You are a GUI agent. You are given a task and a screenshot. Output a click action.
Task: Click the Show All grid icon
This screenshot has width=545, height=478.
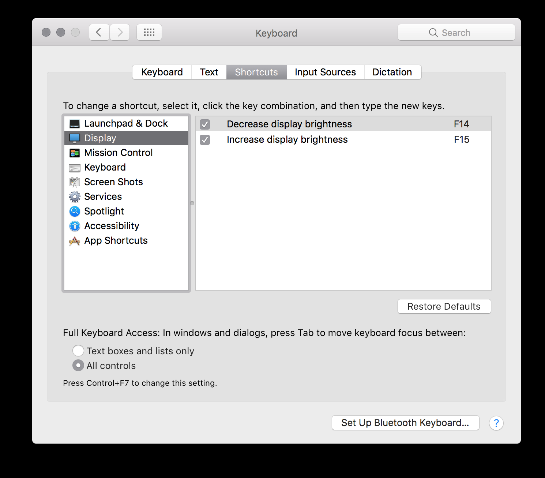point(149,32)
